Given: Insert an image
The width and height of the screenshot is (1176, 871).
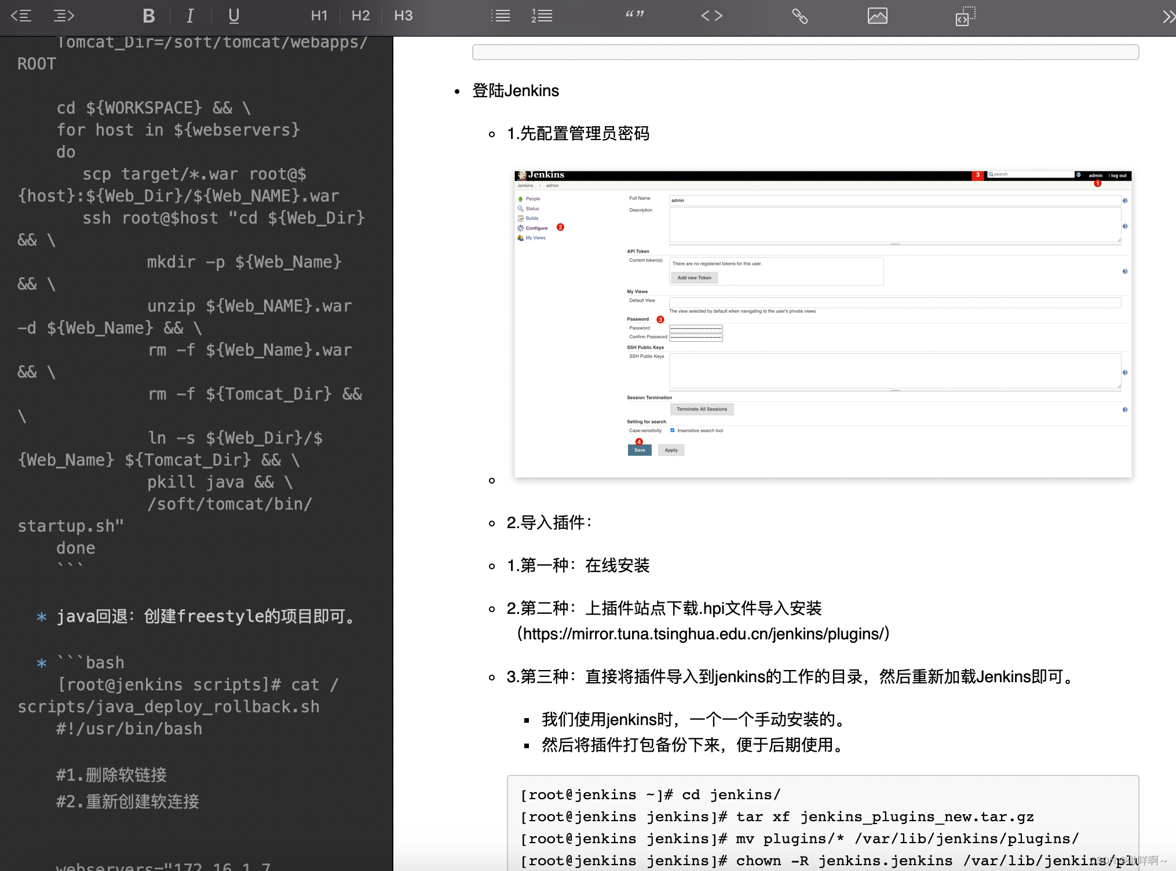Looking at the screenshot, I should coord(877,16).
